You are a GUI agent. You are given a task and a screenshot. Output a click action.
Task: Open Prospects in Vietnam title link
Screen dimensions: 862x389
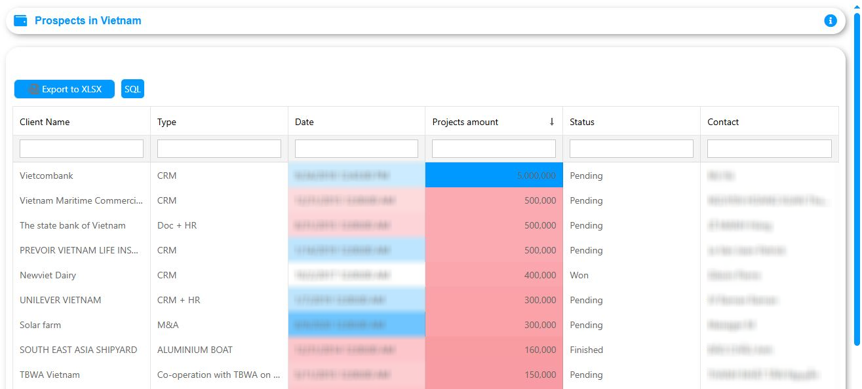[x=88, y=21]
